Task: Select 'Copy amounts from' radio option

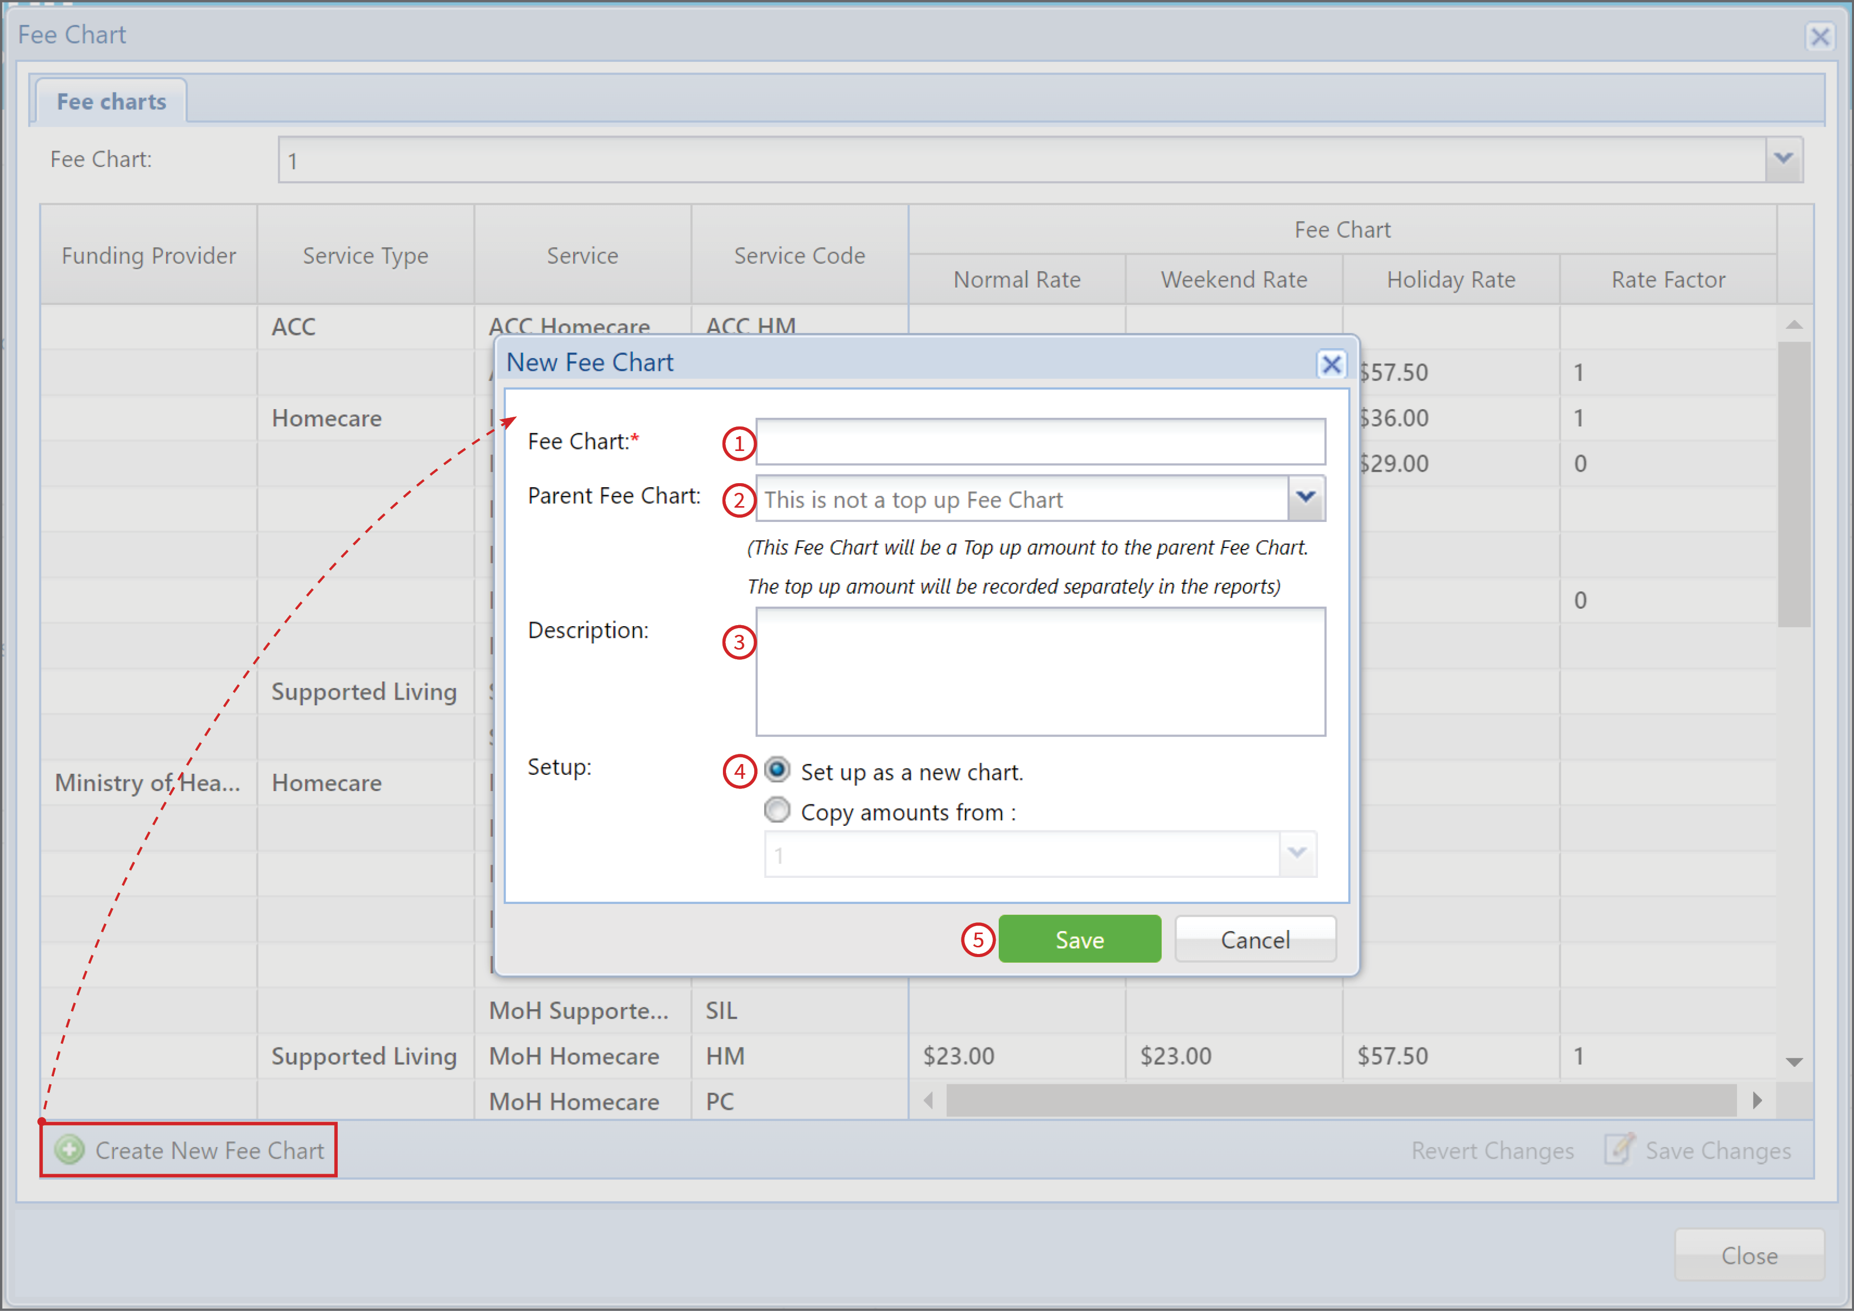Action: pyautogui.click(x=777, y=809)
